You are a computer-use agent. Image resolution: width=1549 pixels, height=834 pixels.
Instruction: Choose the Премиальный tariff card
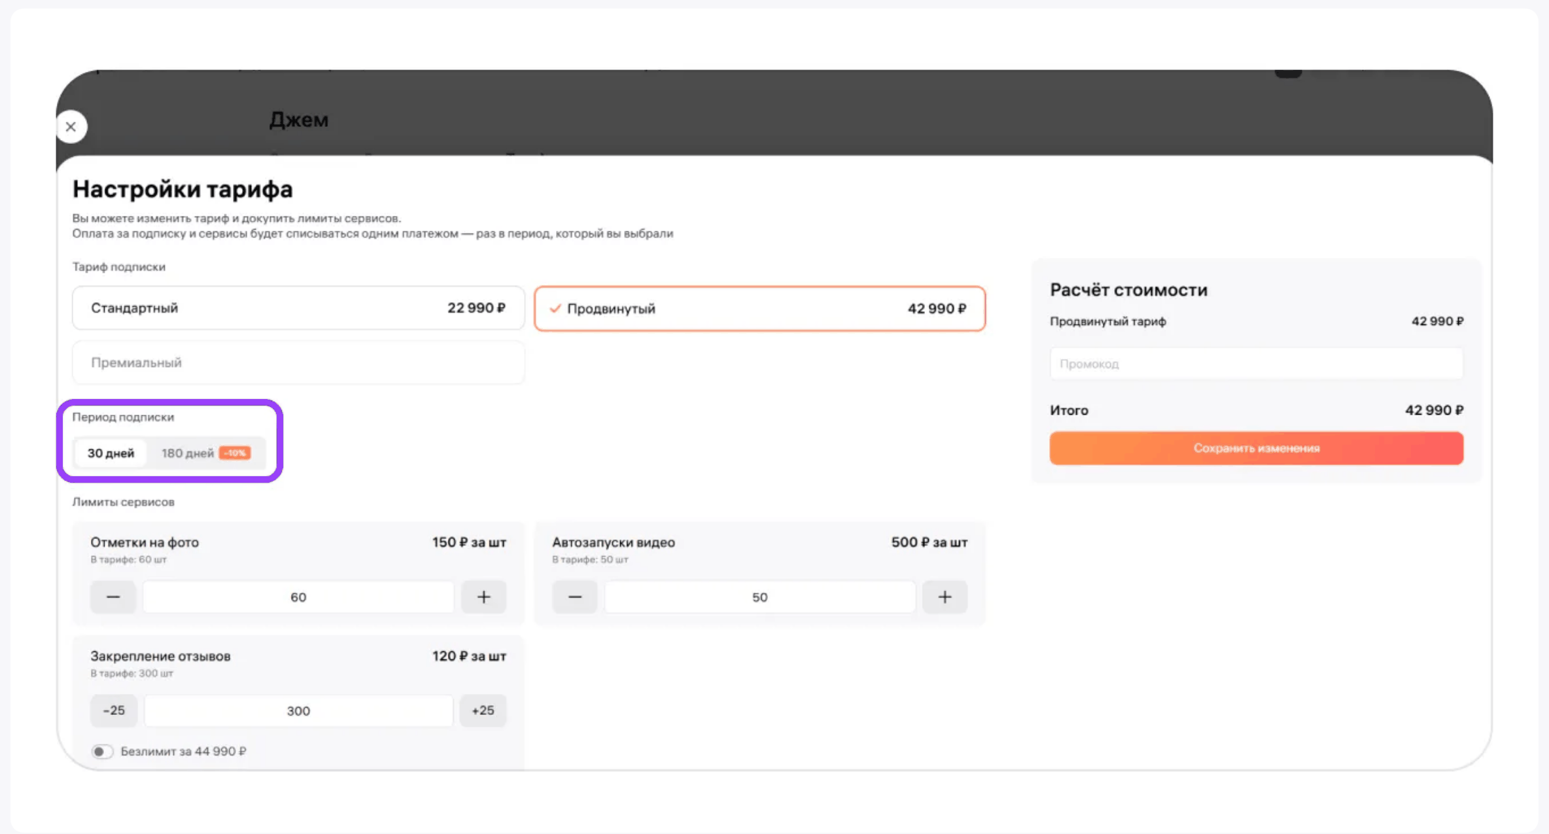[298, 362]
